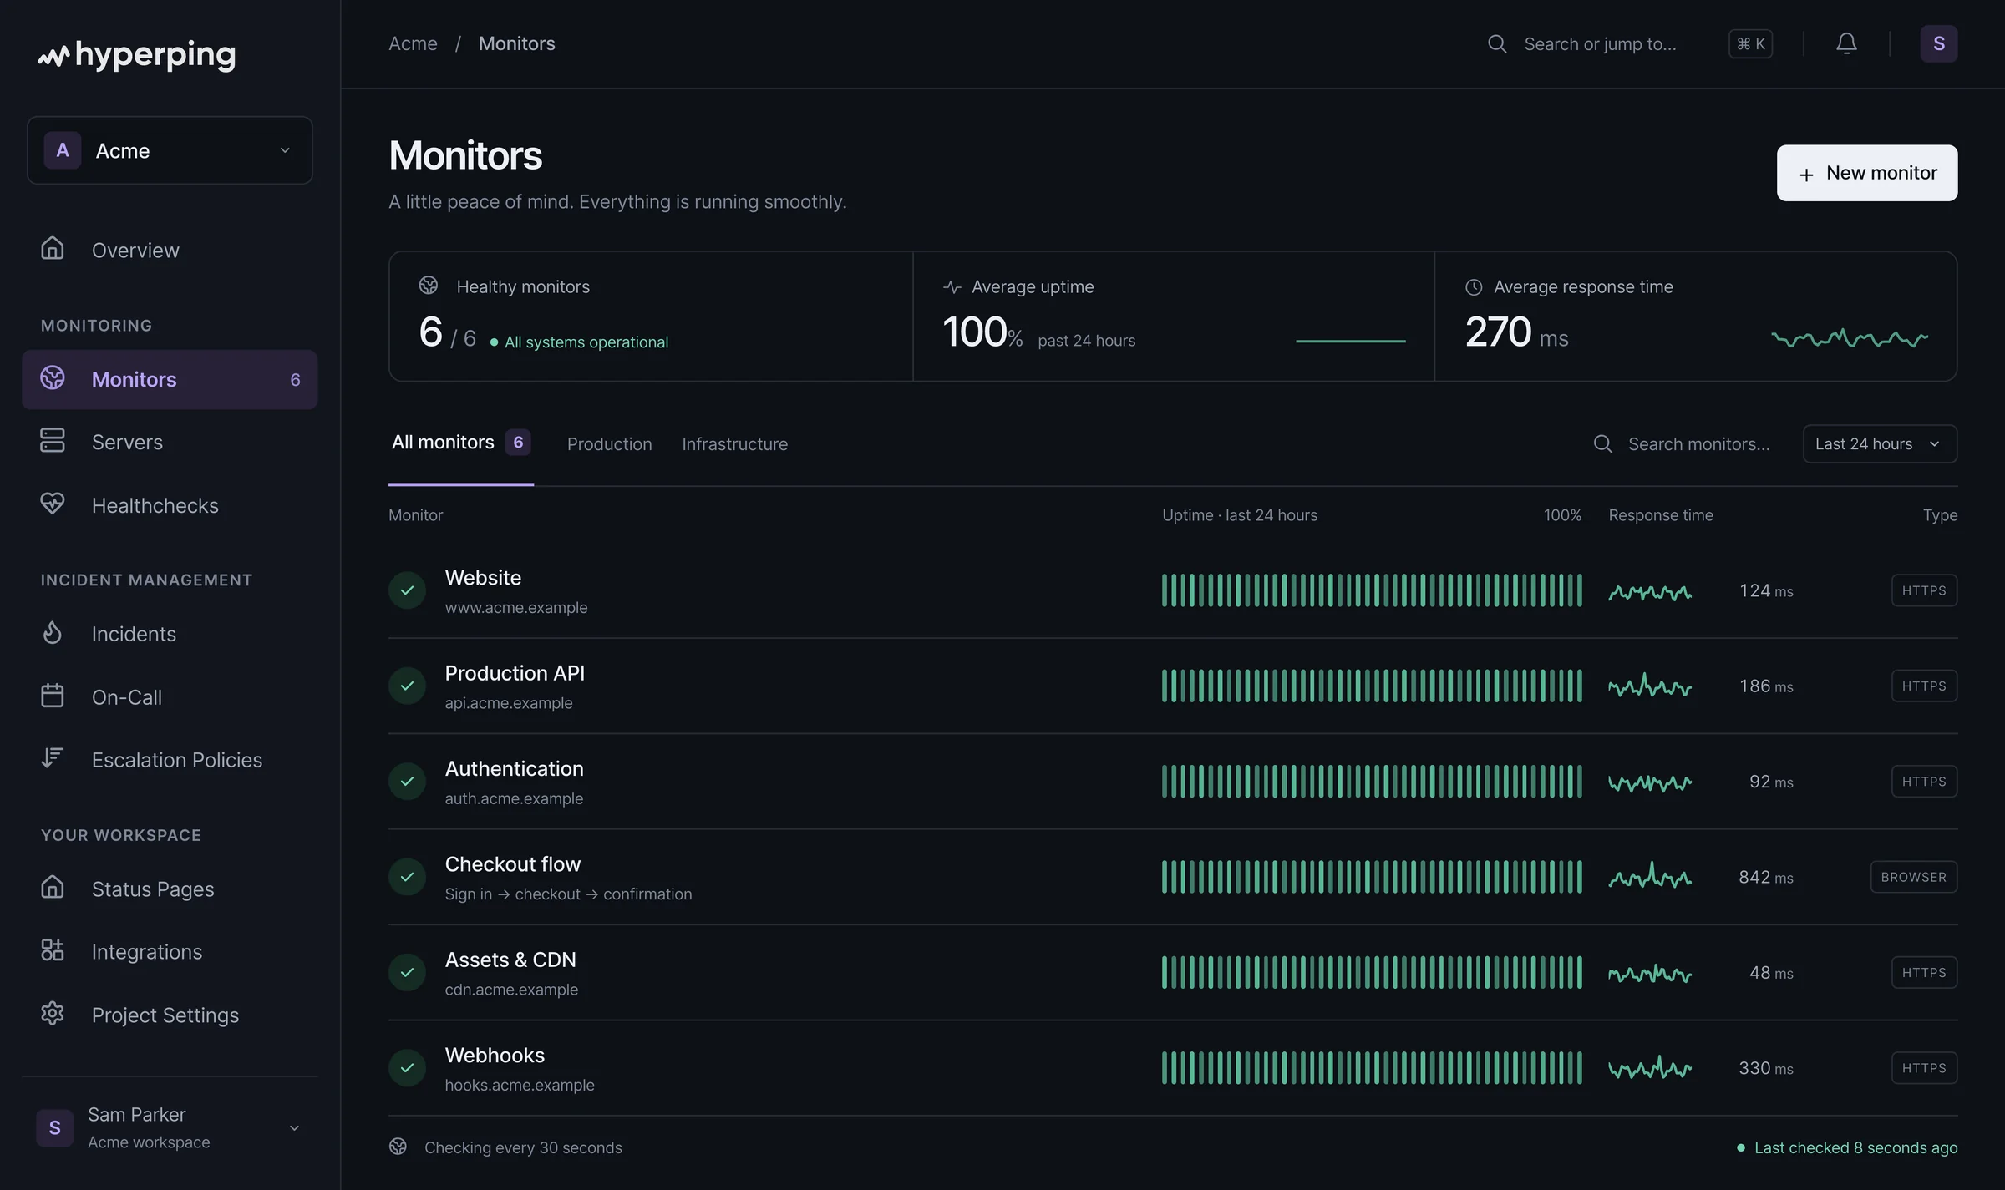This screenshot has width=2005, height=1190.
Task: Click the cdn.acme.example URL text
Action: (x=511, y=990)
